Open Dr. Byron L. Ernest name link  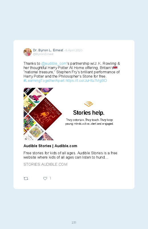pyautogui.click(x=48, y=50)
